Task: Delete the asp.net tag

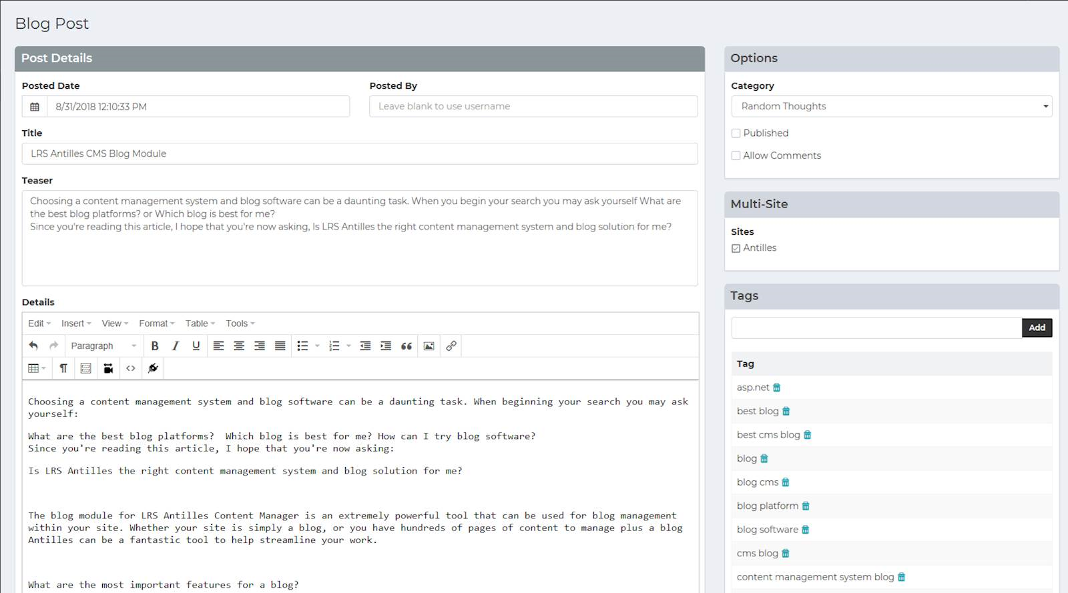Action: (777, 388)
